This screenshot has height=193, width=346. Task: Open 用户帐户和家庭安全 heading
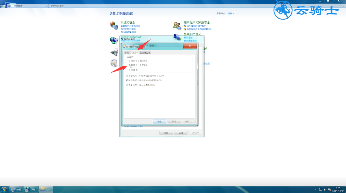pos(197,22)
